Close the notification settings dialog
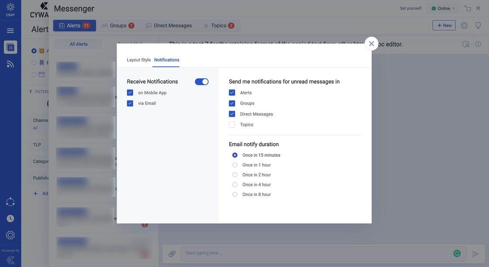The height and width of the screenshot is (267, 489). (371, 44)
